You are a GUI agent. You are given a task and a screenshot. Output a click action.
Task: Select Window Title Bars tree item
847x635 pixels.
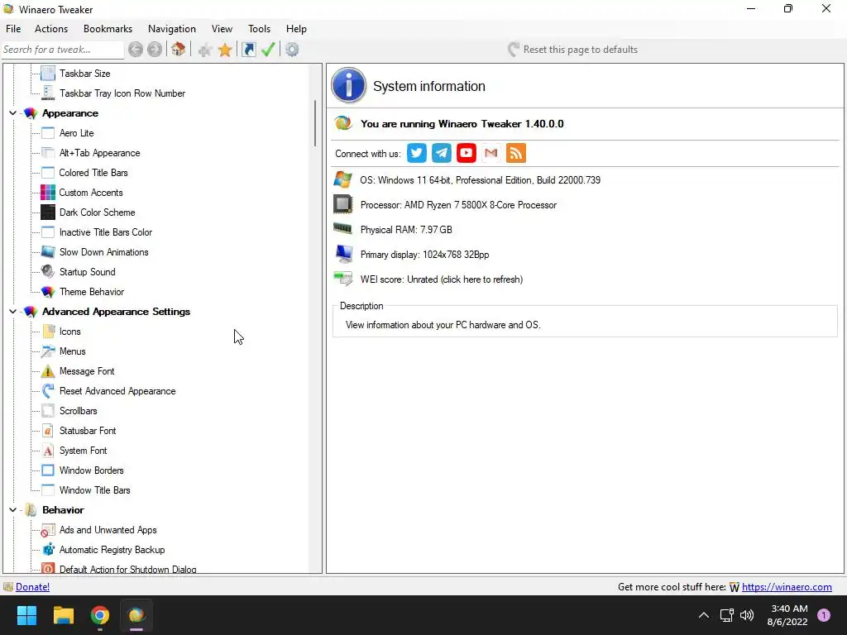pyautogui.click(x=94, y=490)
